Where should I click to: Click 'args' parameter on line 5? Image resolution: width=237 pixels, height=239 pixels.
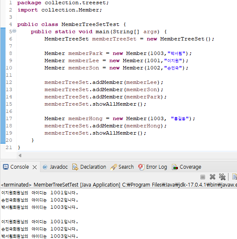tap(150, 32)
